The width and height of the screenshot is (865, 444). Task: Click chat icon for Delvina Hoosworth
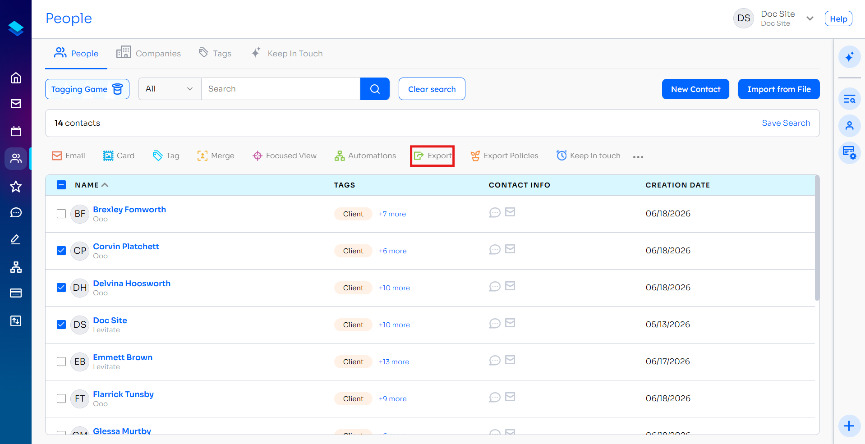pos(495,286)
